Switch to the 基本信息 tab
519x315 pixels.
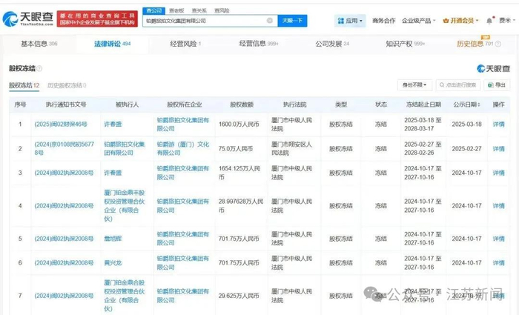click(x=39, y=44)
